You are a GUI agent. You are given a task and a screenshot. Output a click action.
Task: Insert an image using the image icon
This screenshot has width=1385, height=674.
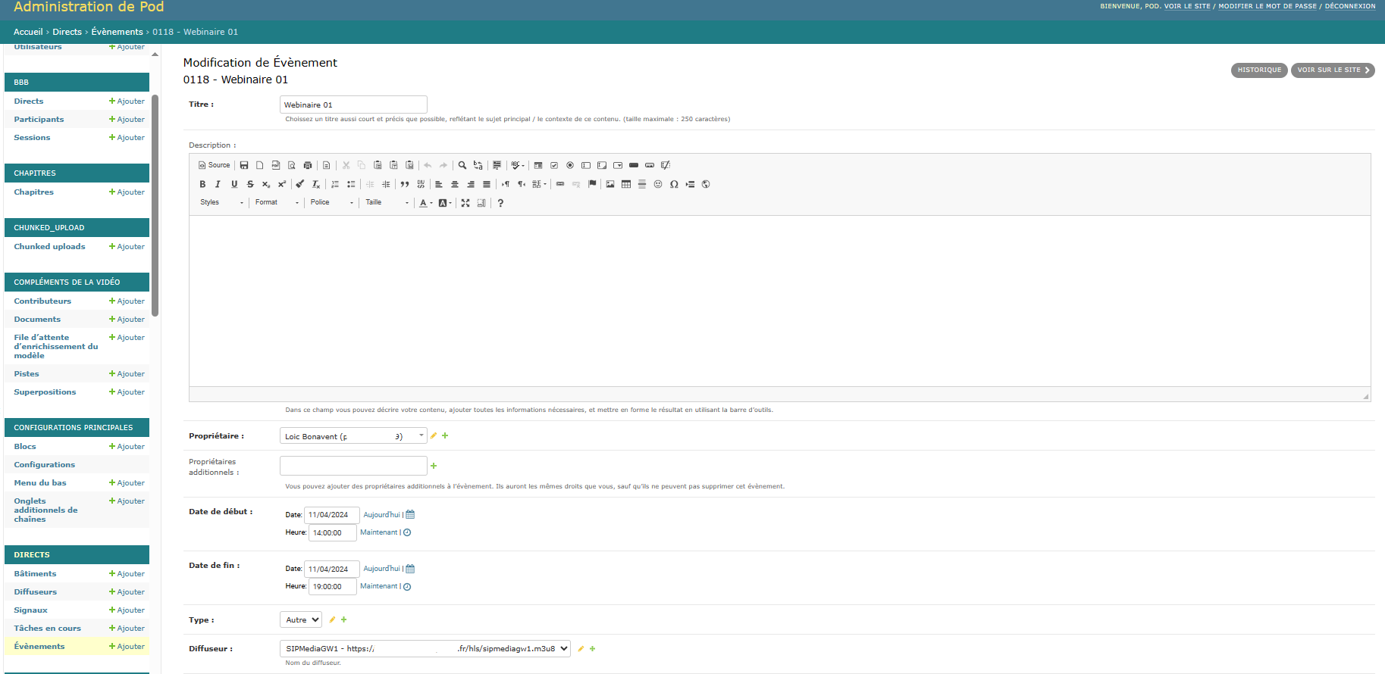pyautogui.click(x=610, y=184)
